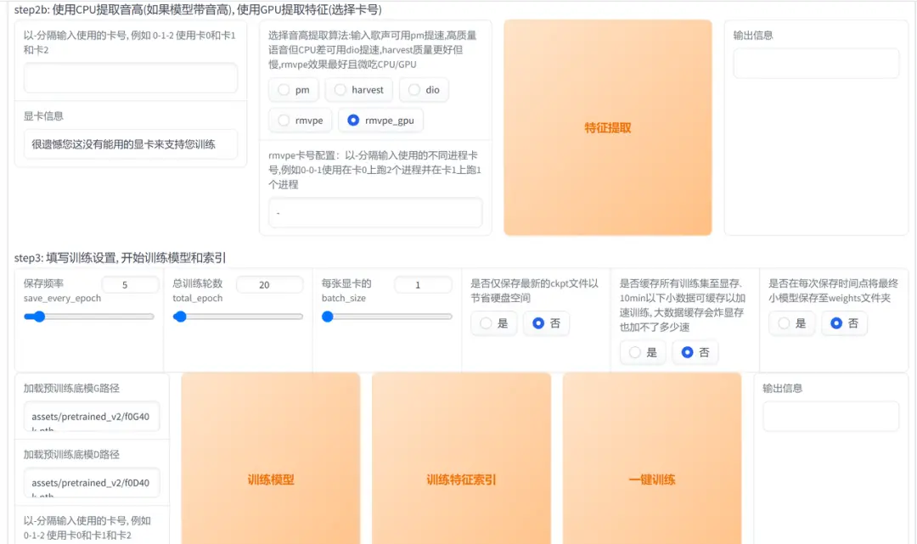Click the step2b heading text

click(198, 10)
